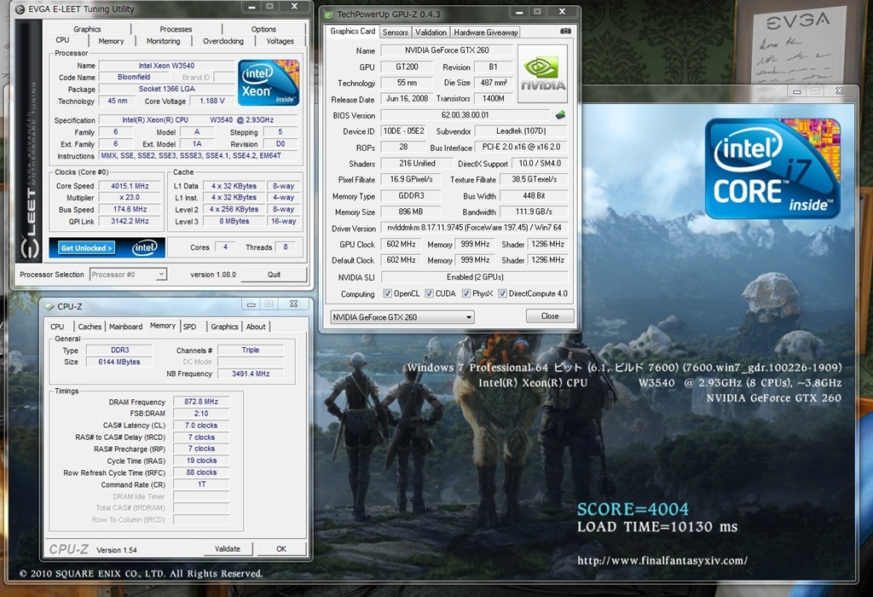Click the GPU-Z screenshot camera icon
873x597 pixels.
(x=565, y=32)
